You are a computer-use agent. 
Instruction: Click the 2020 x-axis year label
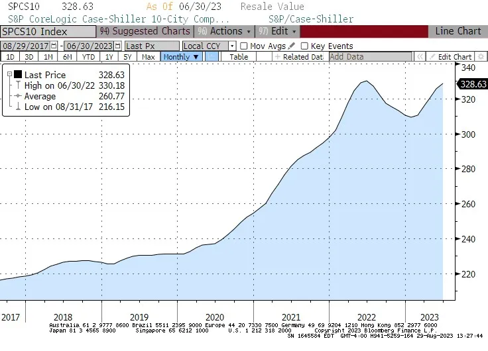point(215,317)
